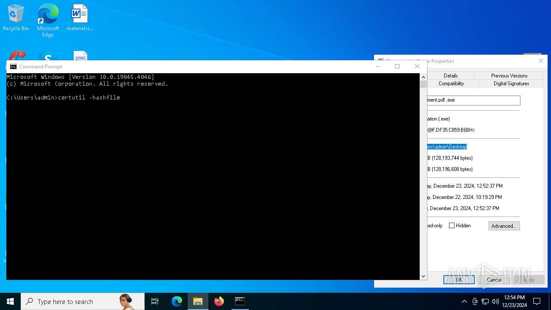Minimize the Command Prompt window
The width and height of the screenshot is (551, 310).
378,66
